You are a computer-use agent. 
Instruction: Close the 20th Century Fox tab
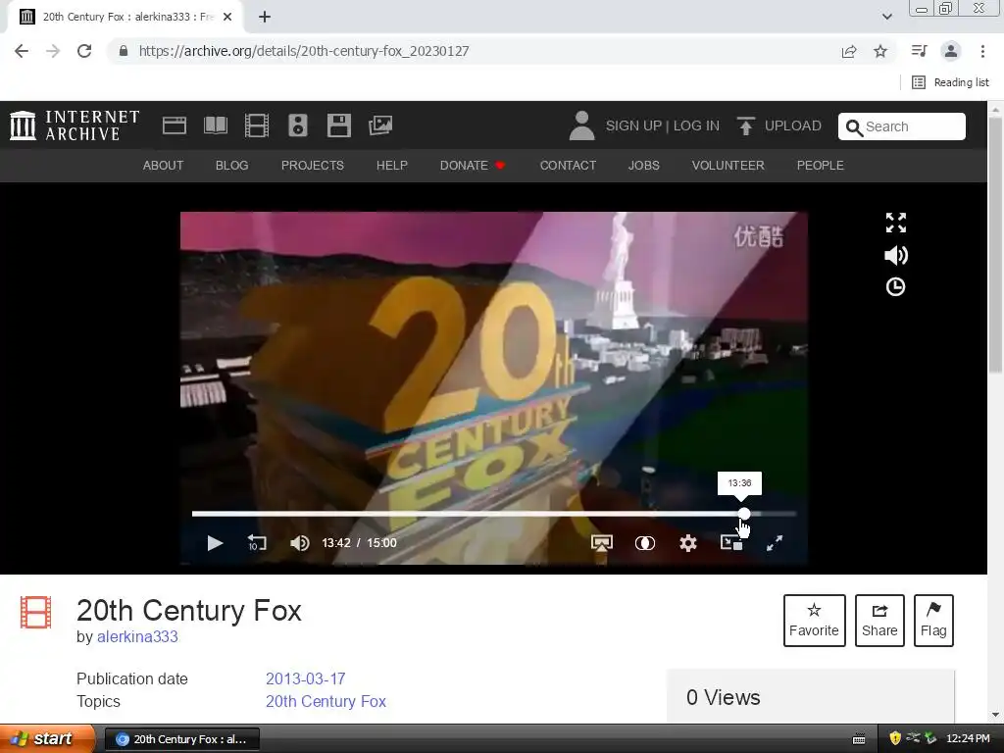[x=227, y=18]
